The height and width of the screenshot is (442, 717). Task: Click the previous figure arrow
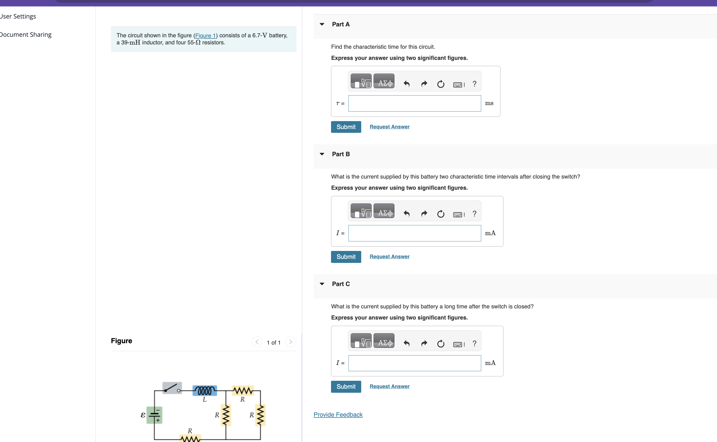click(x=257, y=342)
